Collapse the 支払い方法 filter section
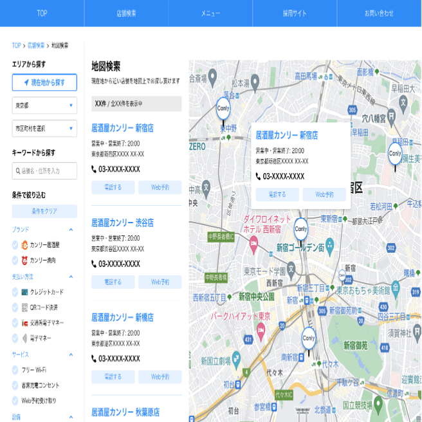422x422 pixels. [x=71, y=277]
